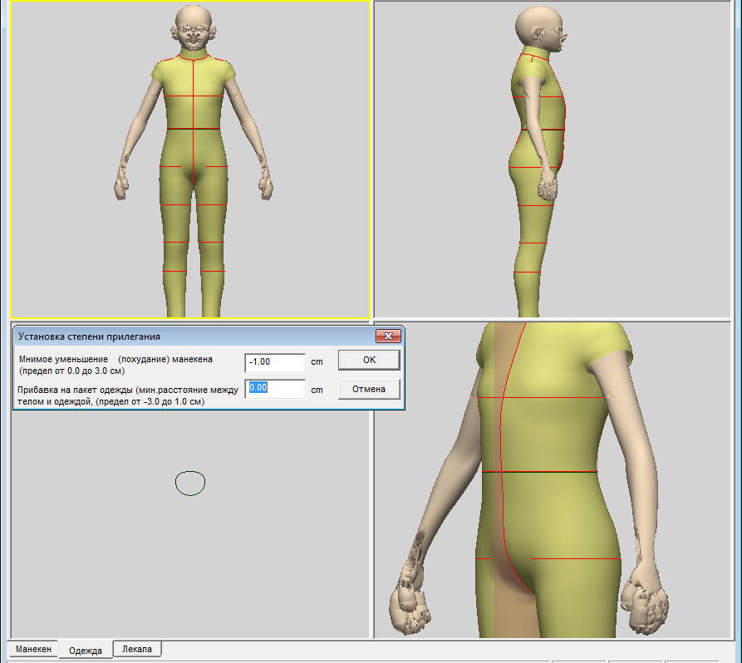Click the side view mannequin viewport
This screenshot has width=742, height=663.
point(553,159)
